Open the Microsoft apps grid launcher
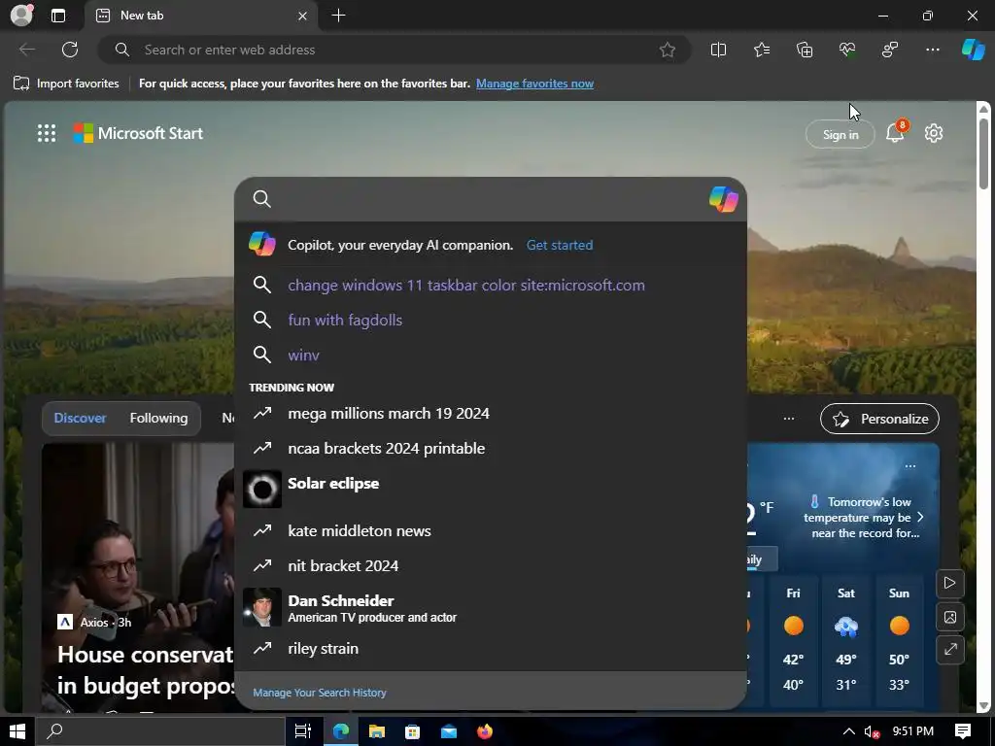This screenshot has height=746, width=995. point(47,133)
